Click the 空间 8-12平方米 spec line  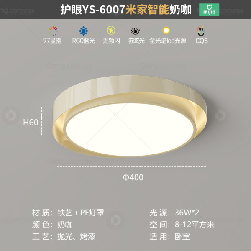point(182,225)
